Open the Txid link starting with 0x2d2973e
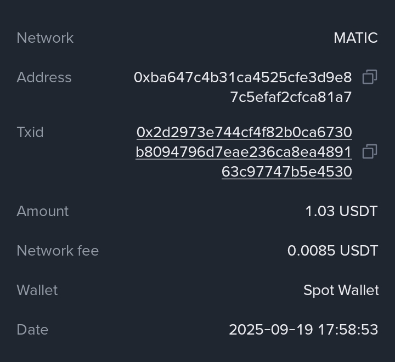This screenshot has height=362, width=395. [244, 132]
